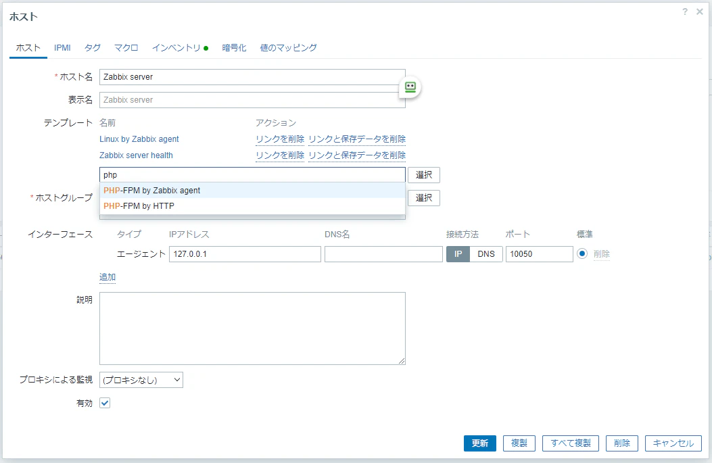Select the ホスト tab
Screen dimensions: 712x463
(x=28, y=48)
